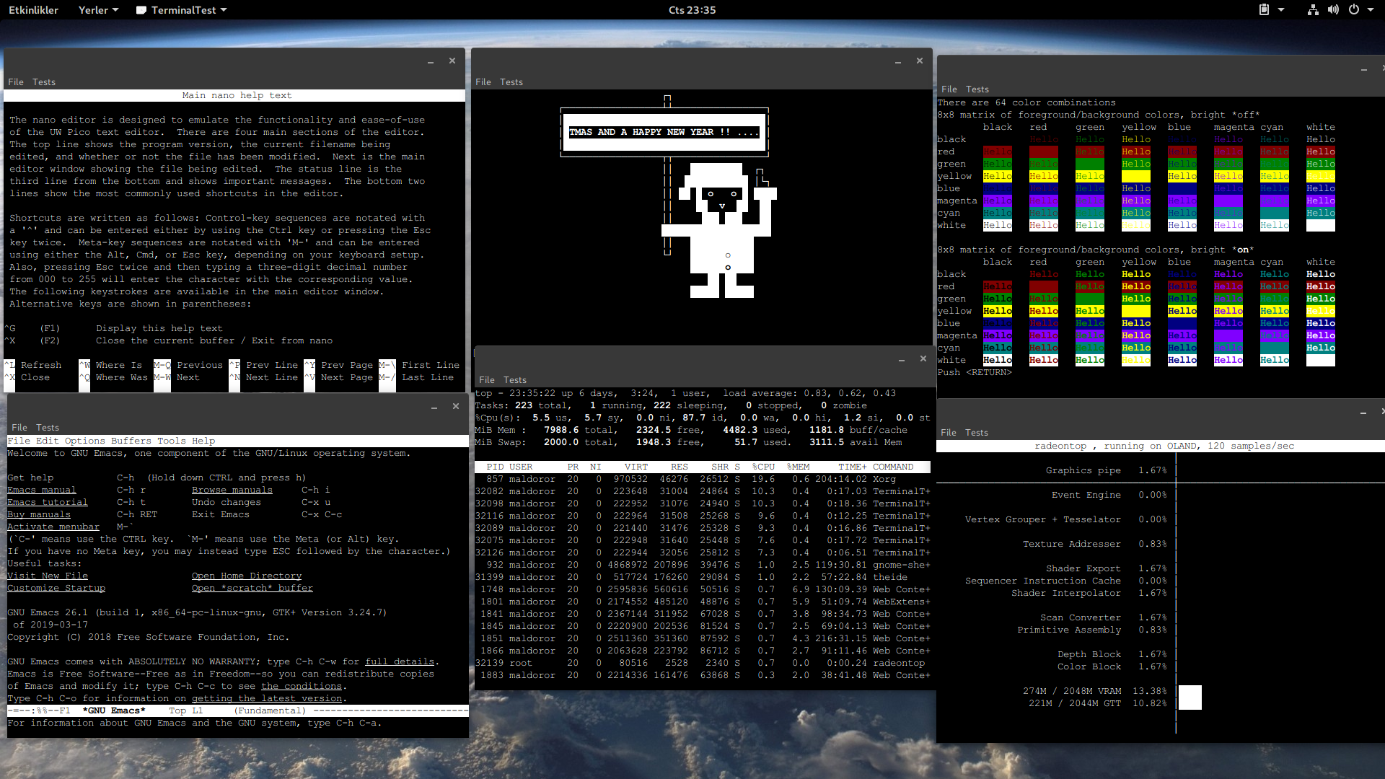Click the network status icon
Viewport: 1385px width, 779px height.
pos(1313,9)
